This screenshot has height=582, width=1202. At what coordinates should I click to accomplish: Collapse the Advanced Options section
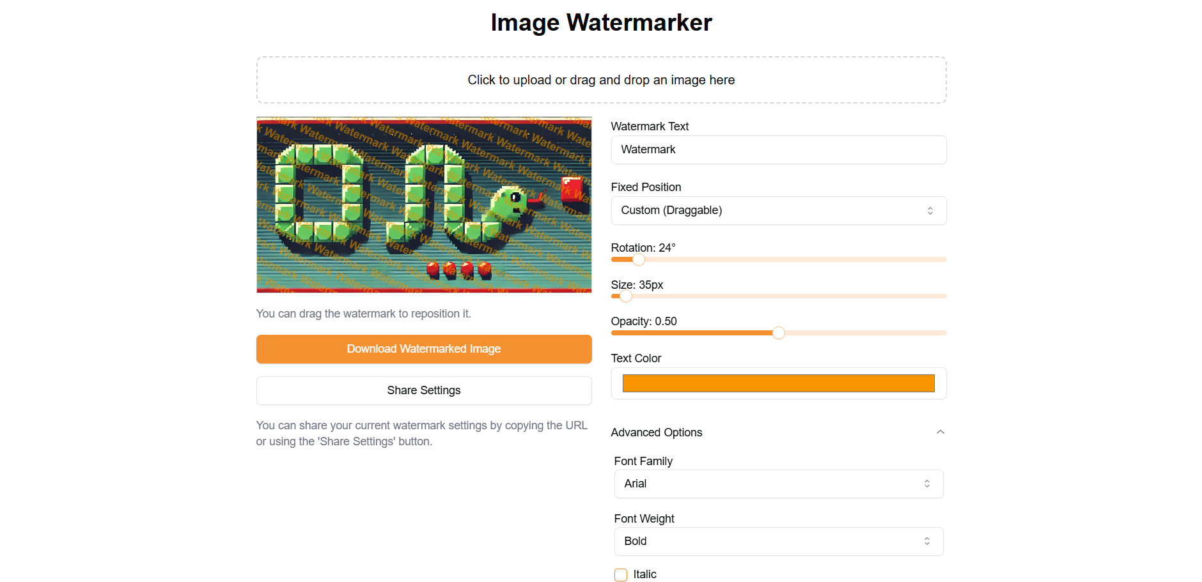click(940, 432)
